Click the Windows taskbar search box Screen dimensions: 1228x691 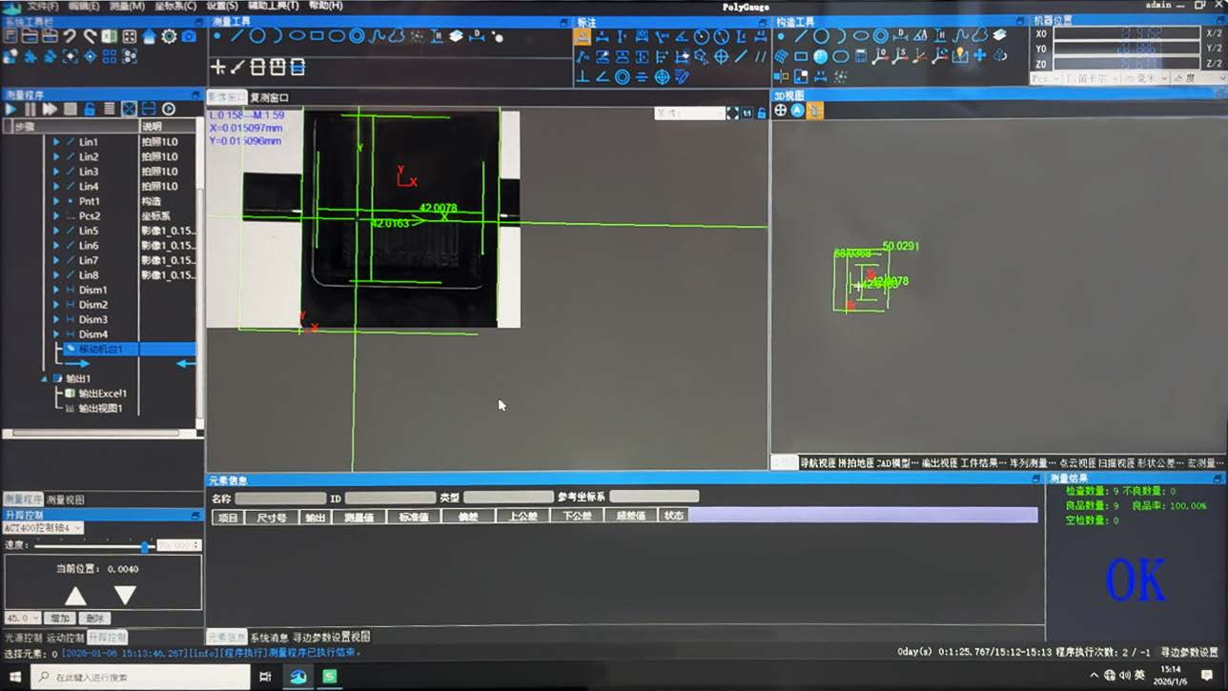point(143,677)
